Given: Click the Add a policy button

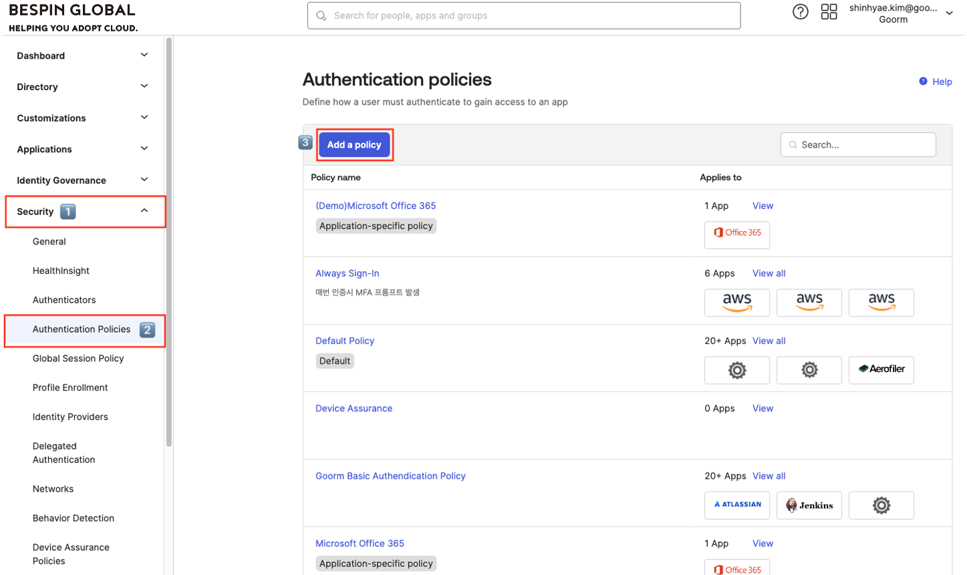Looking at the screenshot, I should [x=354, y=145].
